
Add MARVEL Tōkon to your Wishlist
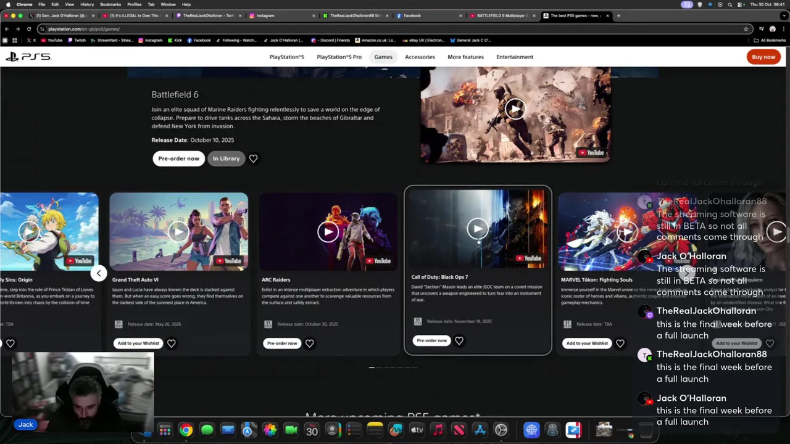587,343
